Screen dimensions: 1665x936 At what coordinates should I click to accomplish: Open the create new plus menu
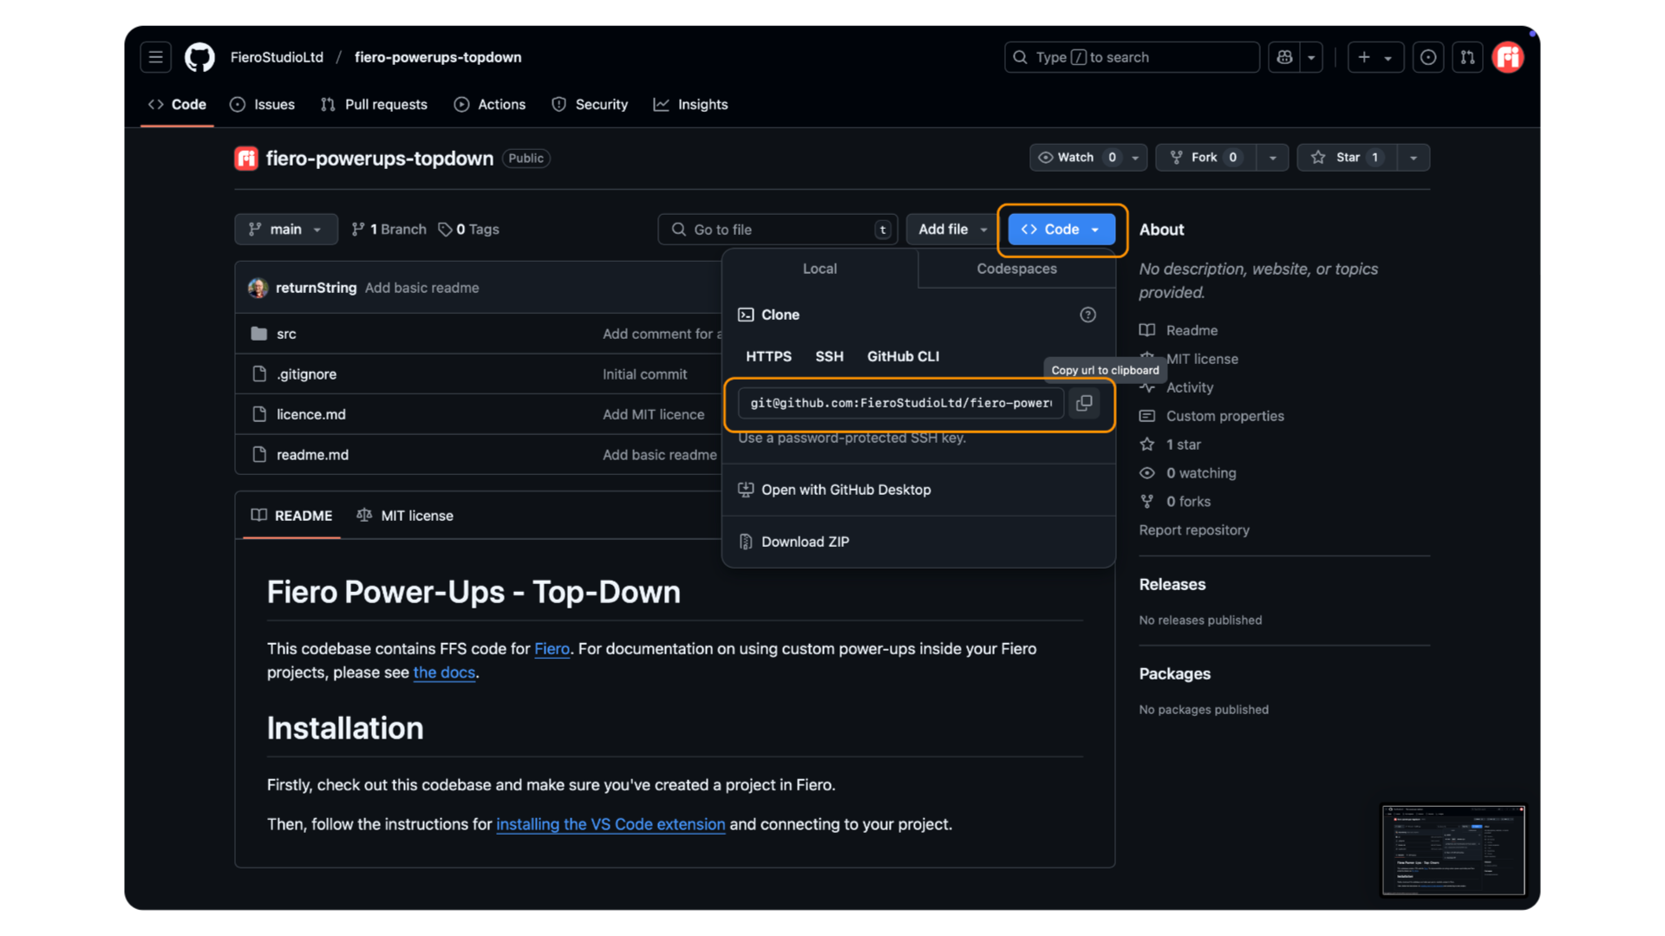click(1375, 57)
